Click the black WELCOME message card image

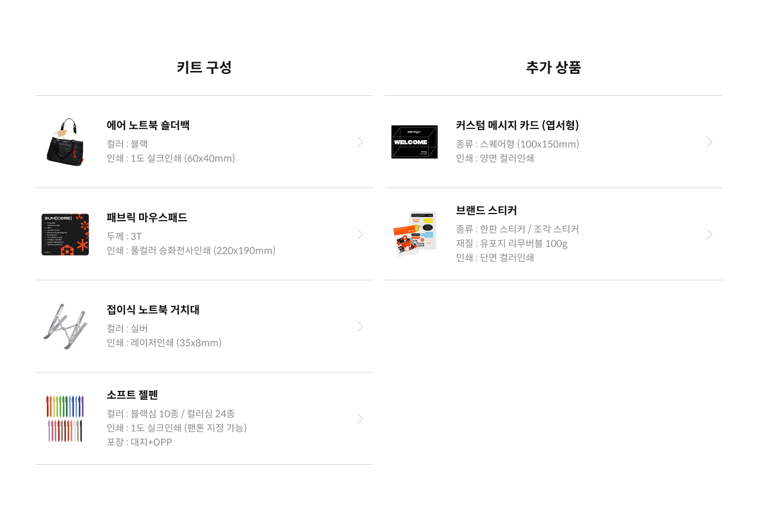click(415, 142)
